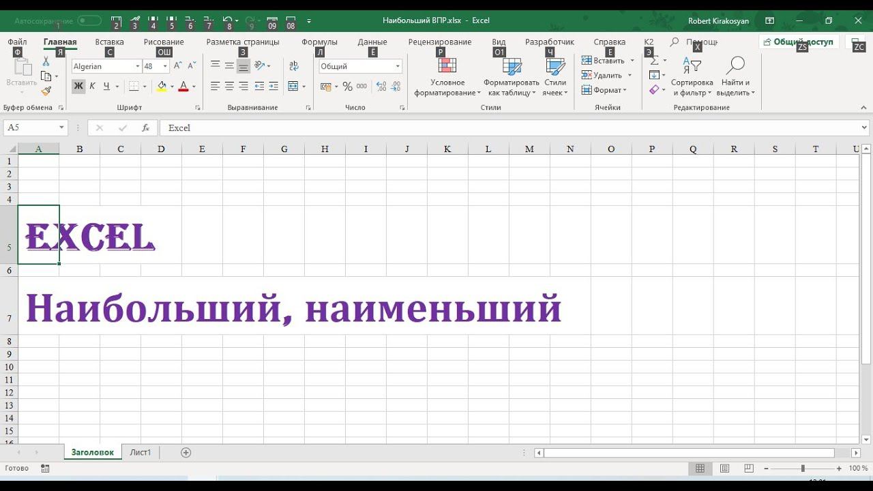Toggle underline with the Ч button
Screen dimensions: 873x491
(x=106, y=87)
